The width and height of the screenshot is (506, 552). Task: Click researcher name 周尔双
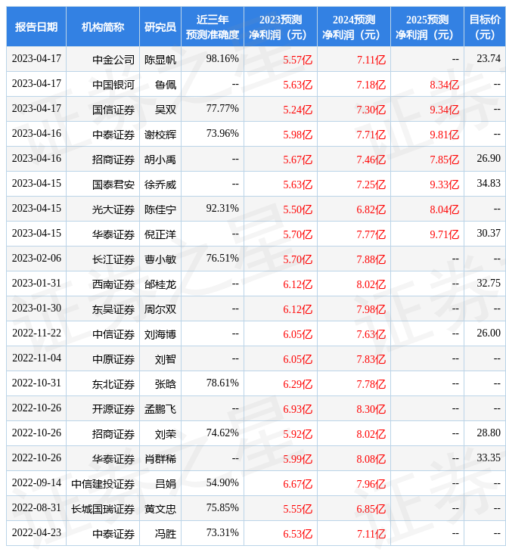[x=160, y=309]
